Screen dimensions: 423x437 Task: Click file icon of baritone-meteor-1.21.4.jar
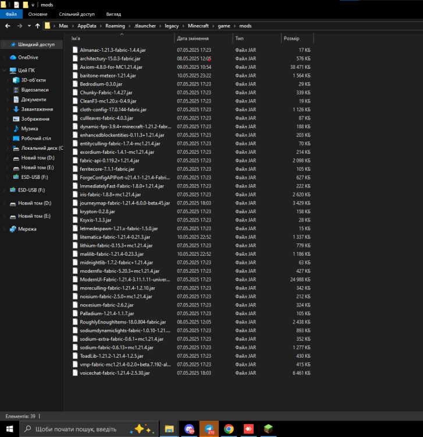75,76
